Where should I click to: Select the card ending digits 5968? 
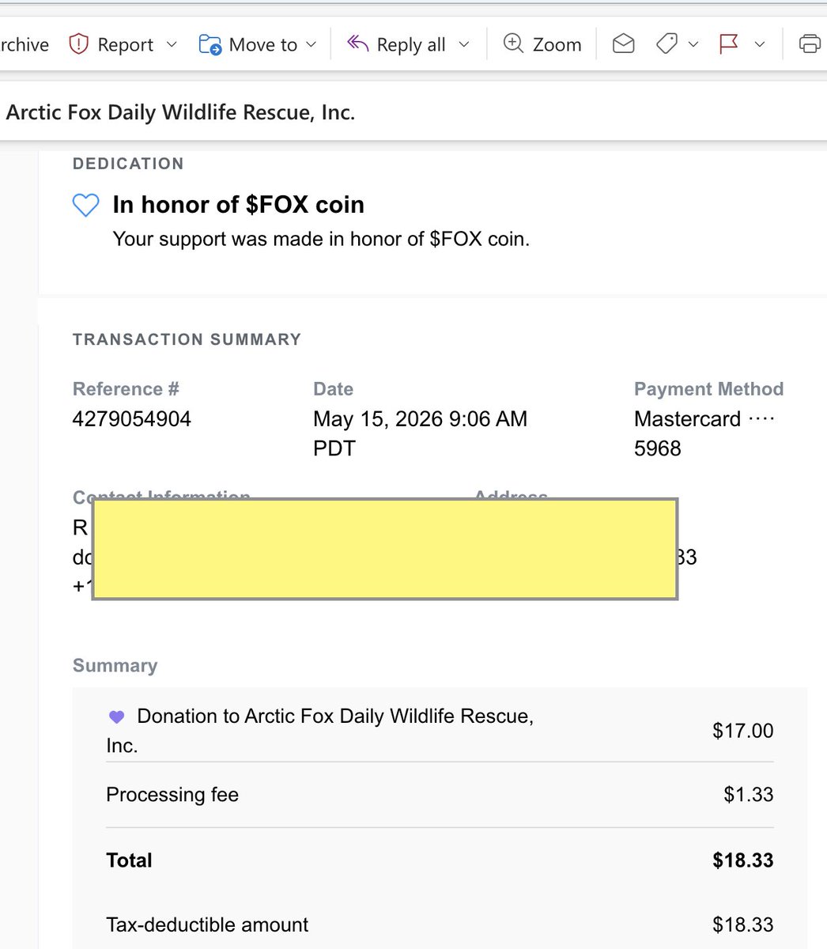pos(657,448)
